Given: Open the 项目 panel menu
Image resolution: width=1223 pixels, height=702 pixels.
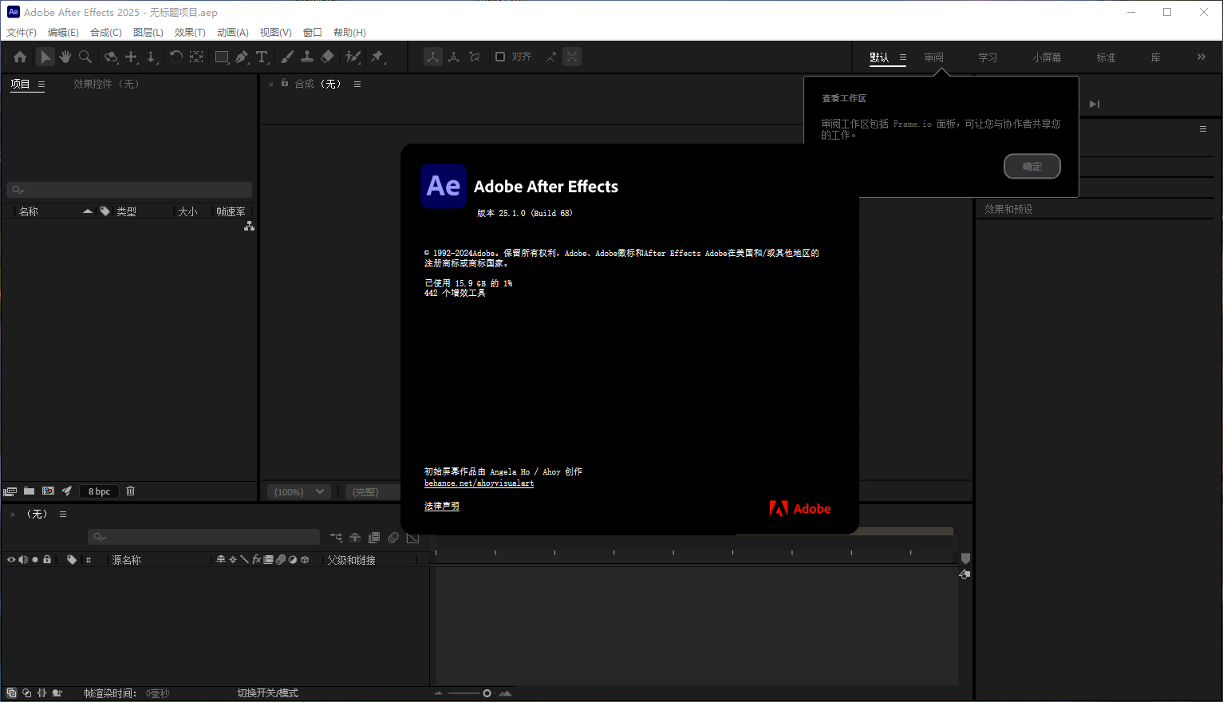Looking at the screenshot, I should pyautogui.click(x=41, y=84).
